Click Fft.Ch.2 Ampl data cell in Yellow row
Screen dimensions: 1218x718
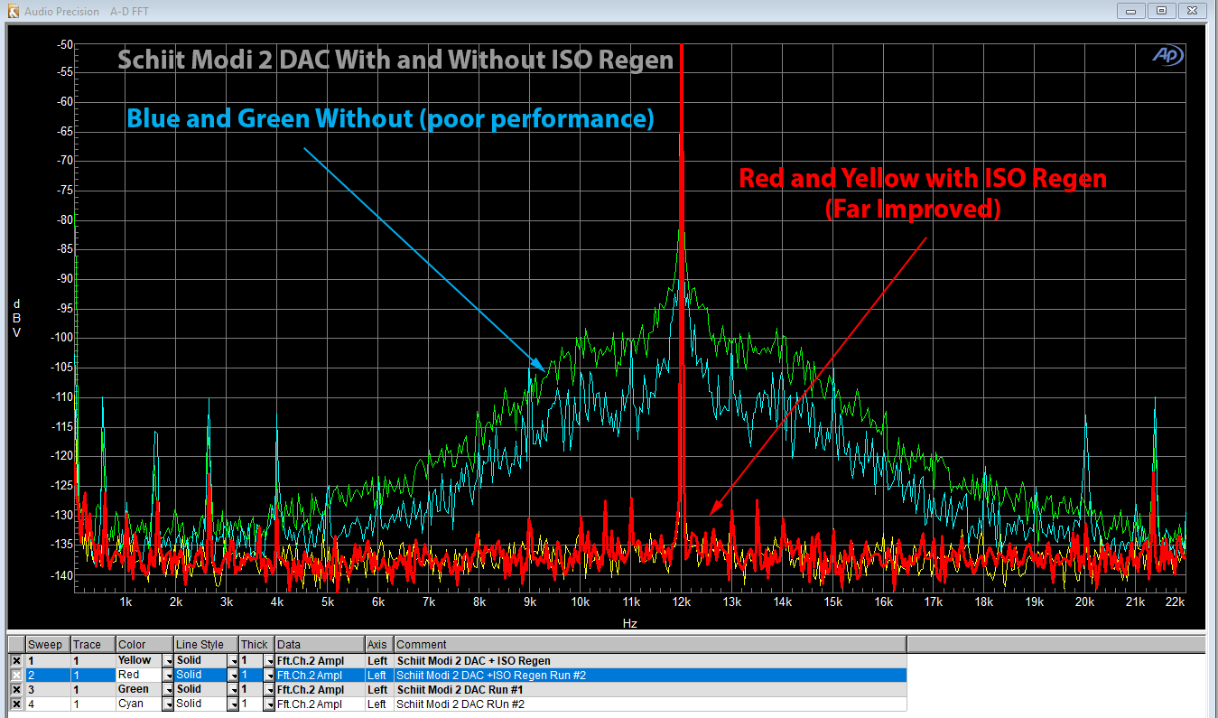[x=320, y=661]
